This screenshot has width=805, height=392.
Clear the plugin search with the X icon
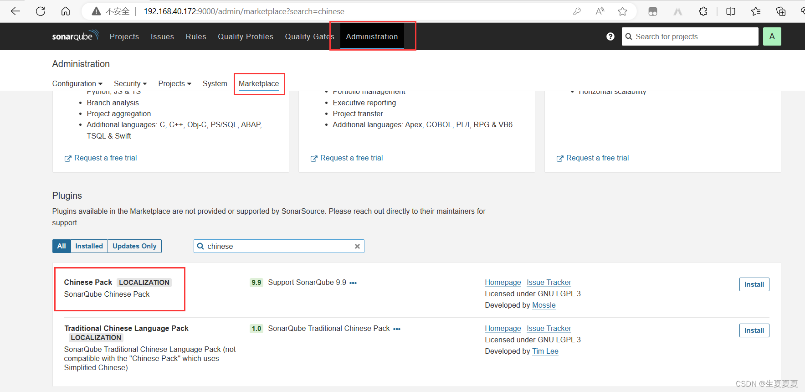[358, 246]
